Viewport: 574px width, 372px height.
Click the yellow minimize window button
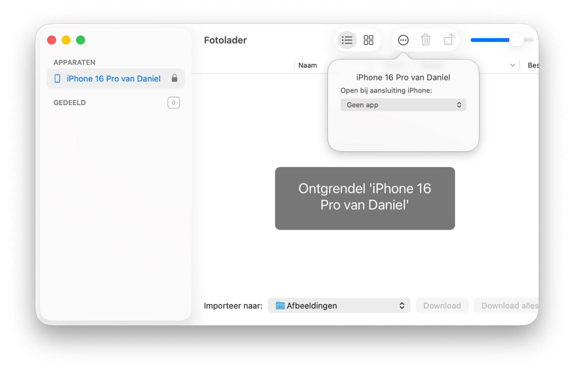(66, 40)
